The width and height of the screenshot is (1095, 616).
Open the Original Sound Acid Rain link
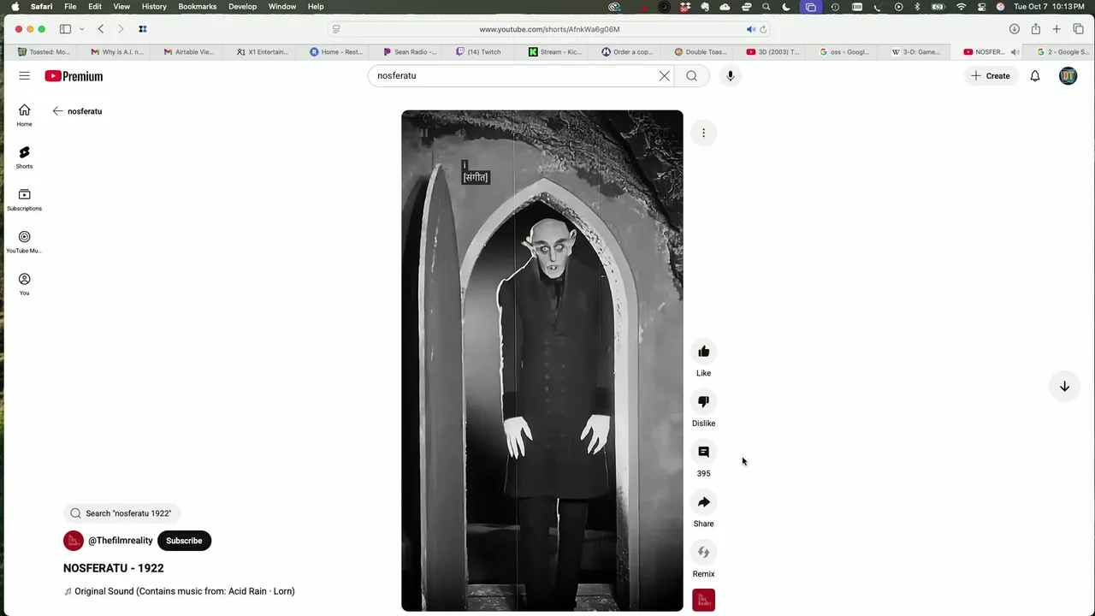click(180, 591)
